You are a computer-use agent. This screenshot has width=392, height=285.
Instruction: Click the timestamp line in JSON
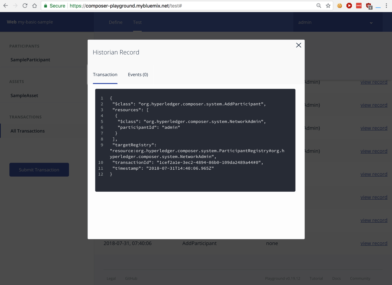pos(163,168)
